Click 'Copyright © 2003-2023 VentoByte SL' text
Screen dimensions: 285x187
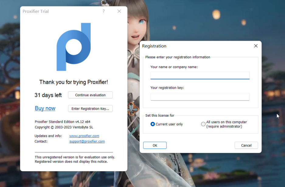[64, 127]
